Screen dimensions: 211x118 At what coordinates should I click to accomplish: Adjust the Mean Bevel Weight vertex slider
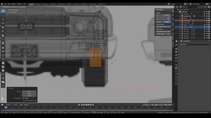(x=164, y=27)
